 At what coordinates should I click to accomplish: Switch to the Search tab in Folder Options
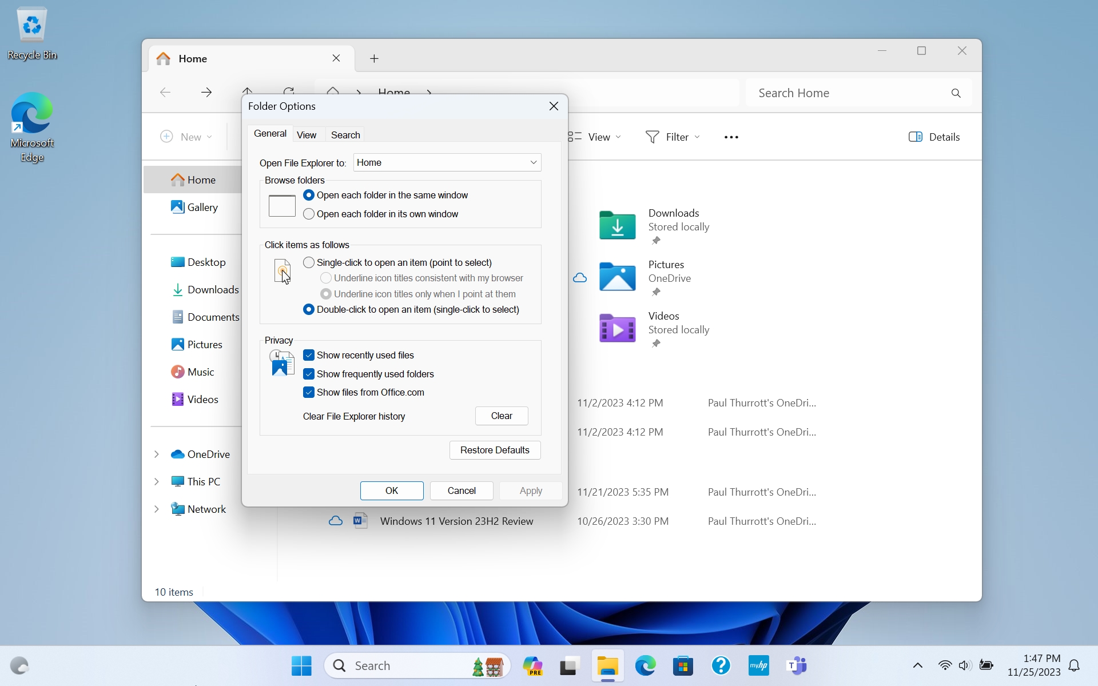pyautogui.click(x=345, y=135)
